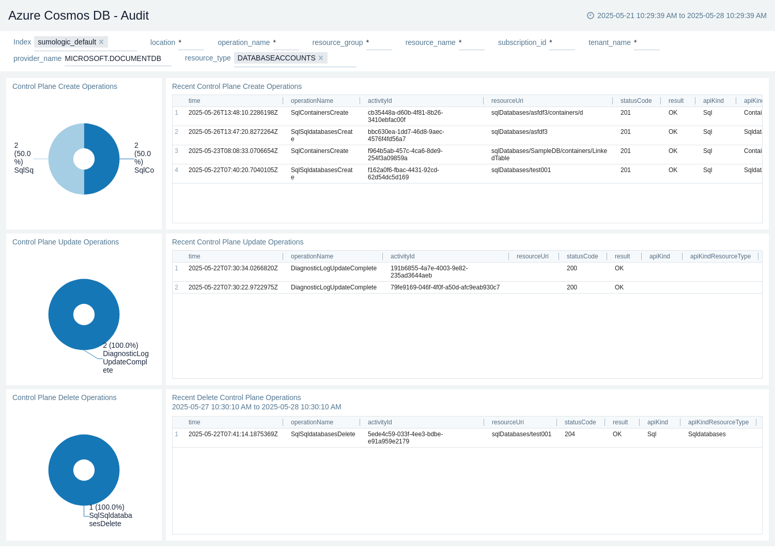Screen dimensions: 775x552
Task: Select dark blue SqlCo slice in Create pie
Action: click(107, 159)
